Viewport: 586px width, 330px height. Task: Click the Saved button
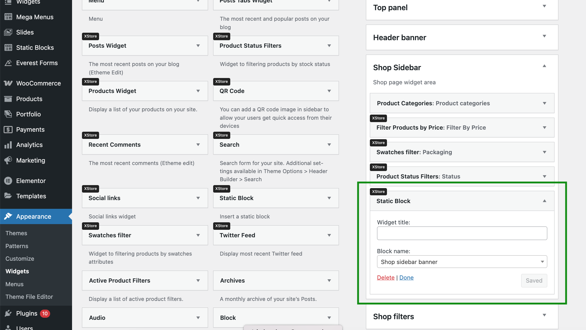534,280
